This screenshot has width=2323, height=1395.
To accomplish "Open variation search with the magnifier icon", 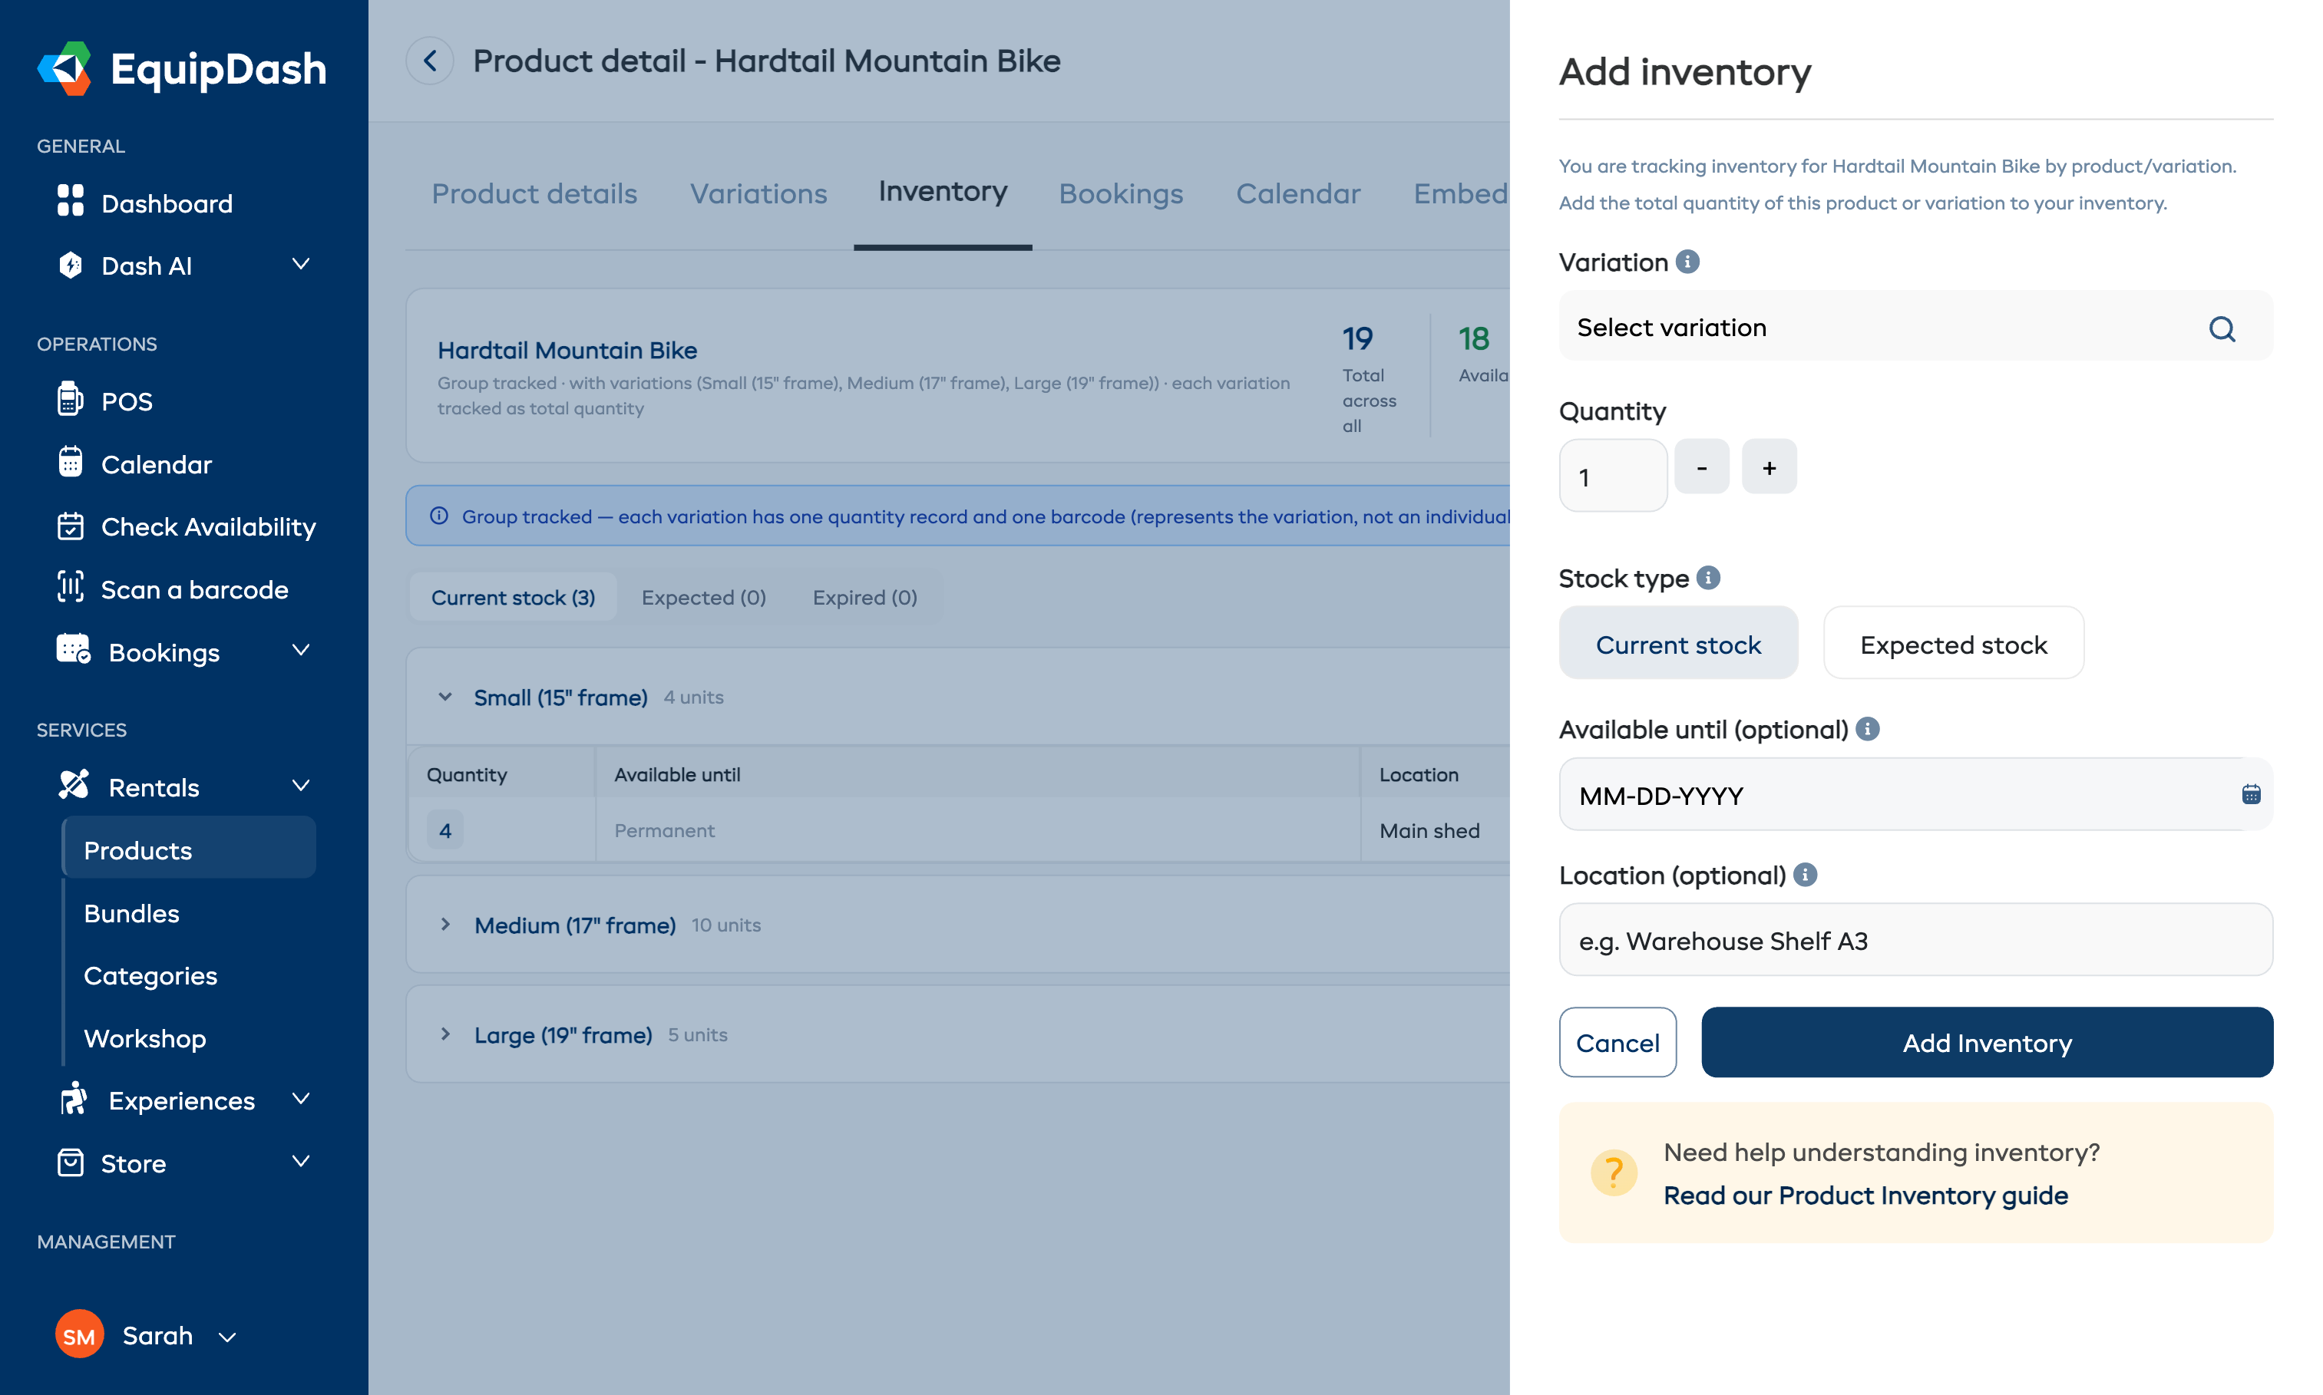I will pos(2222,328).
